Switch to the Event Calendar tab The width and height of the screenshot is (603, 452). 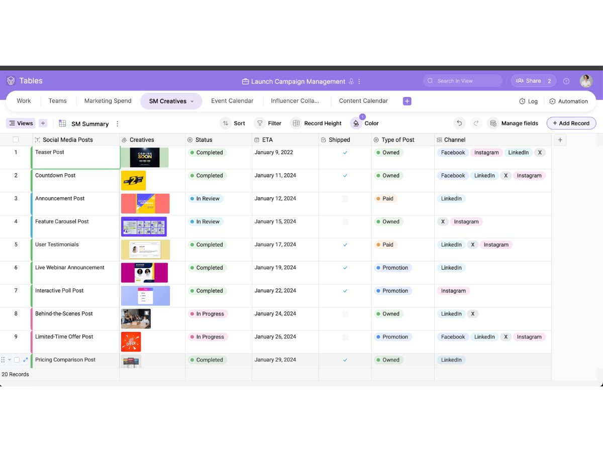232,101
